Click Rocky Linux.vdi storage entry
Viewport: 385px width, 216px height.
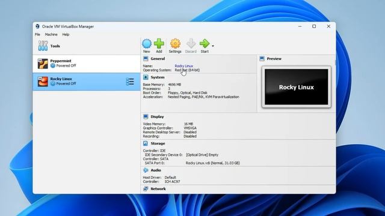tap(212, 163)
